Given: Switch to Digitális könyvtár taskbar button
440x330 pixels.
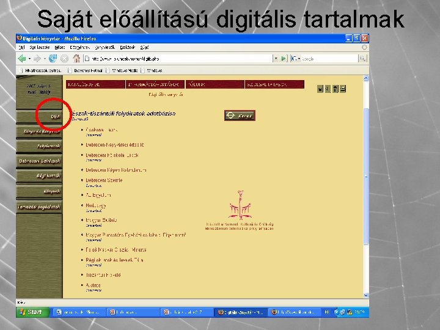Looking at the screenshot, I should [241, 312].
